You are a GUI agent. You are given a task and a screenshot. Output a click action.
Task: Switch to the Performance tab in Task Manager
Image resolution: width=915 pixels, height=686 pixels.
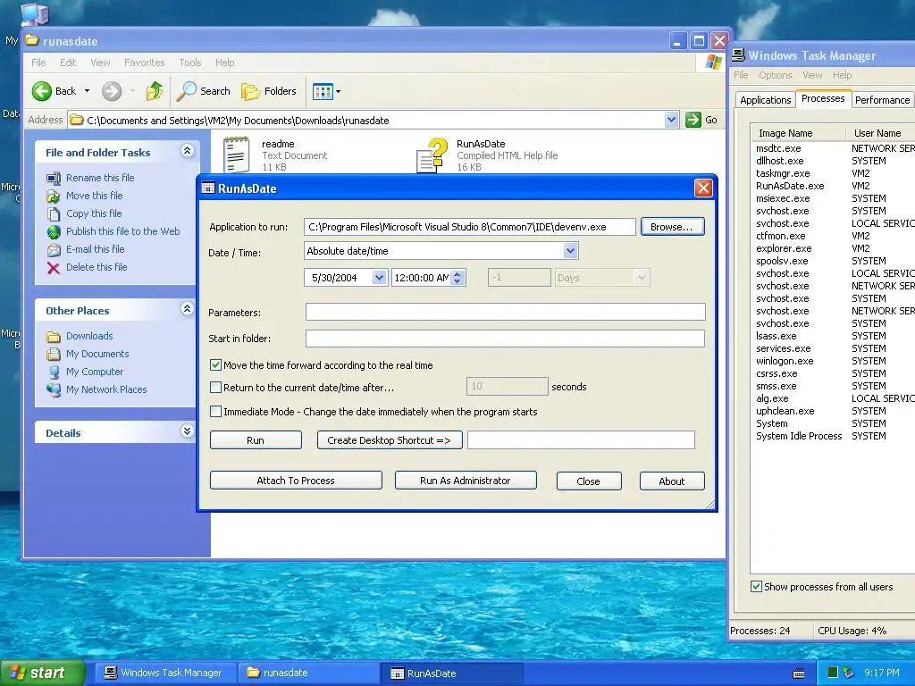tap(882, 100)
